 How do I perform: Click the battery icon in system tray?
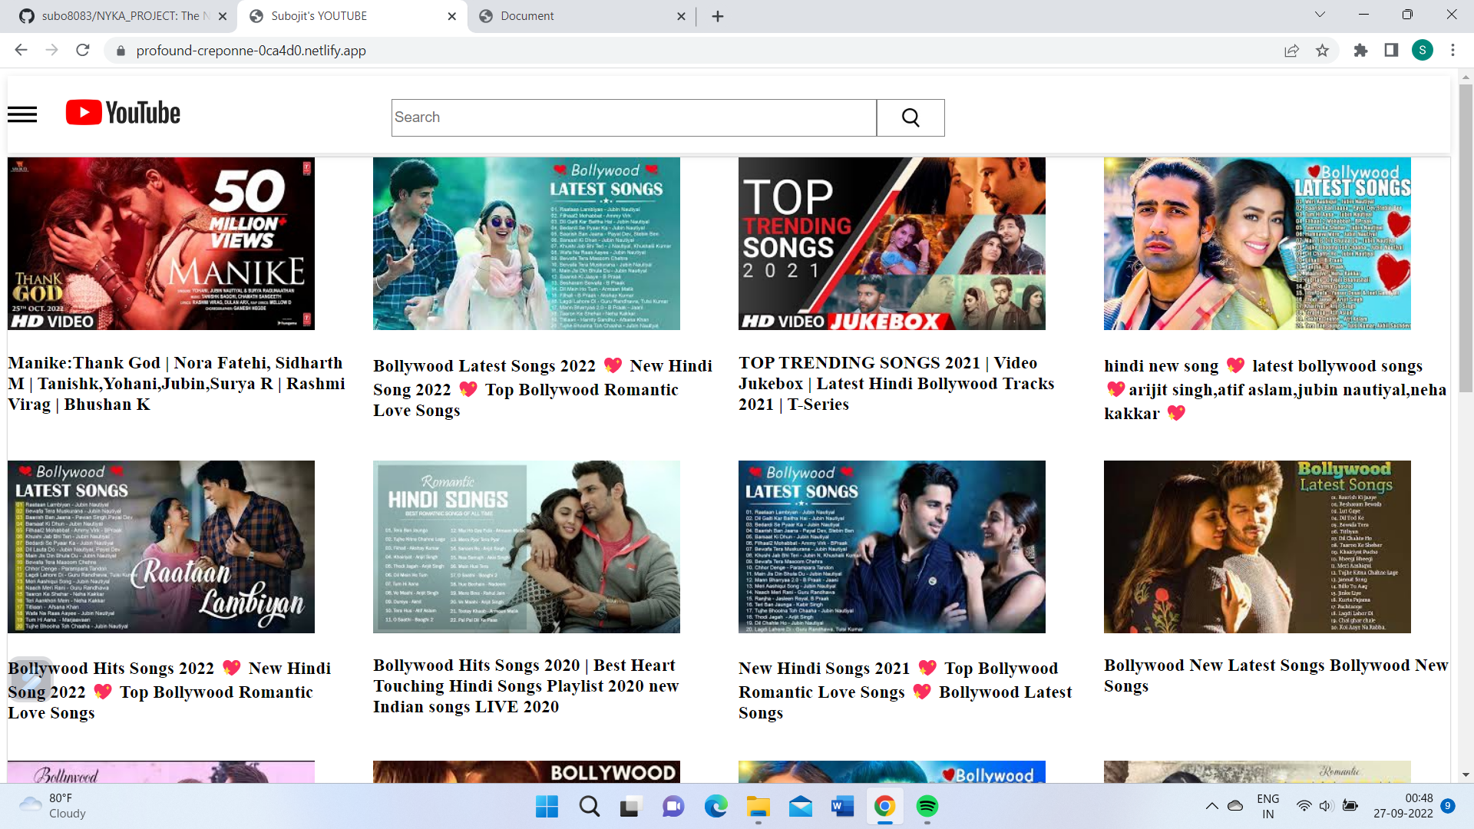click(x=1350, y=806)
